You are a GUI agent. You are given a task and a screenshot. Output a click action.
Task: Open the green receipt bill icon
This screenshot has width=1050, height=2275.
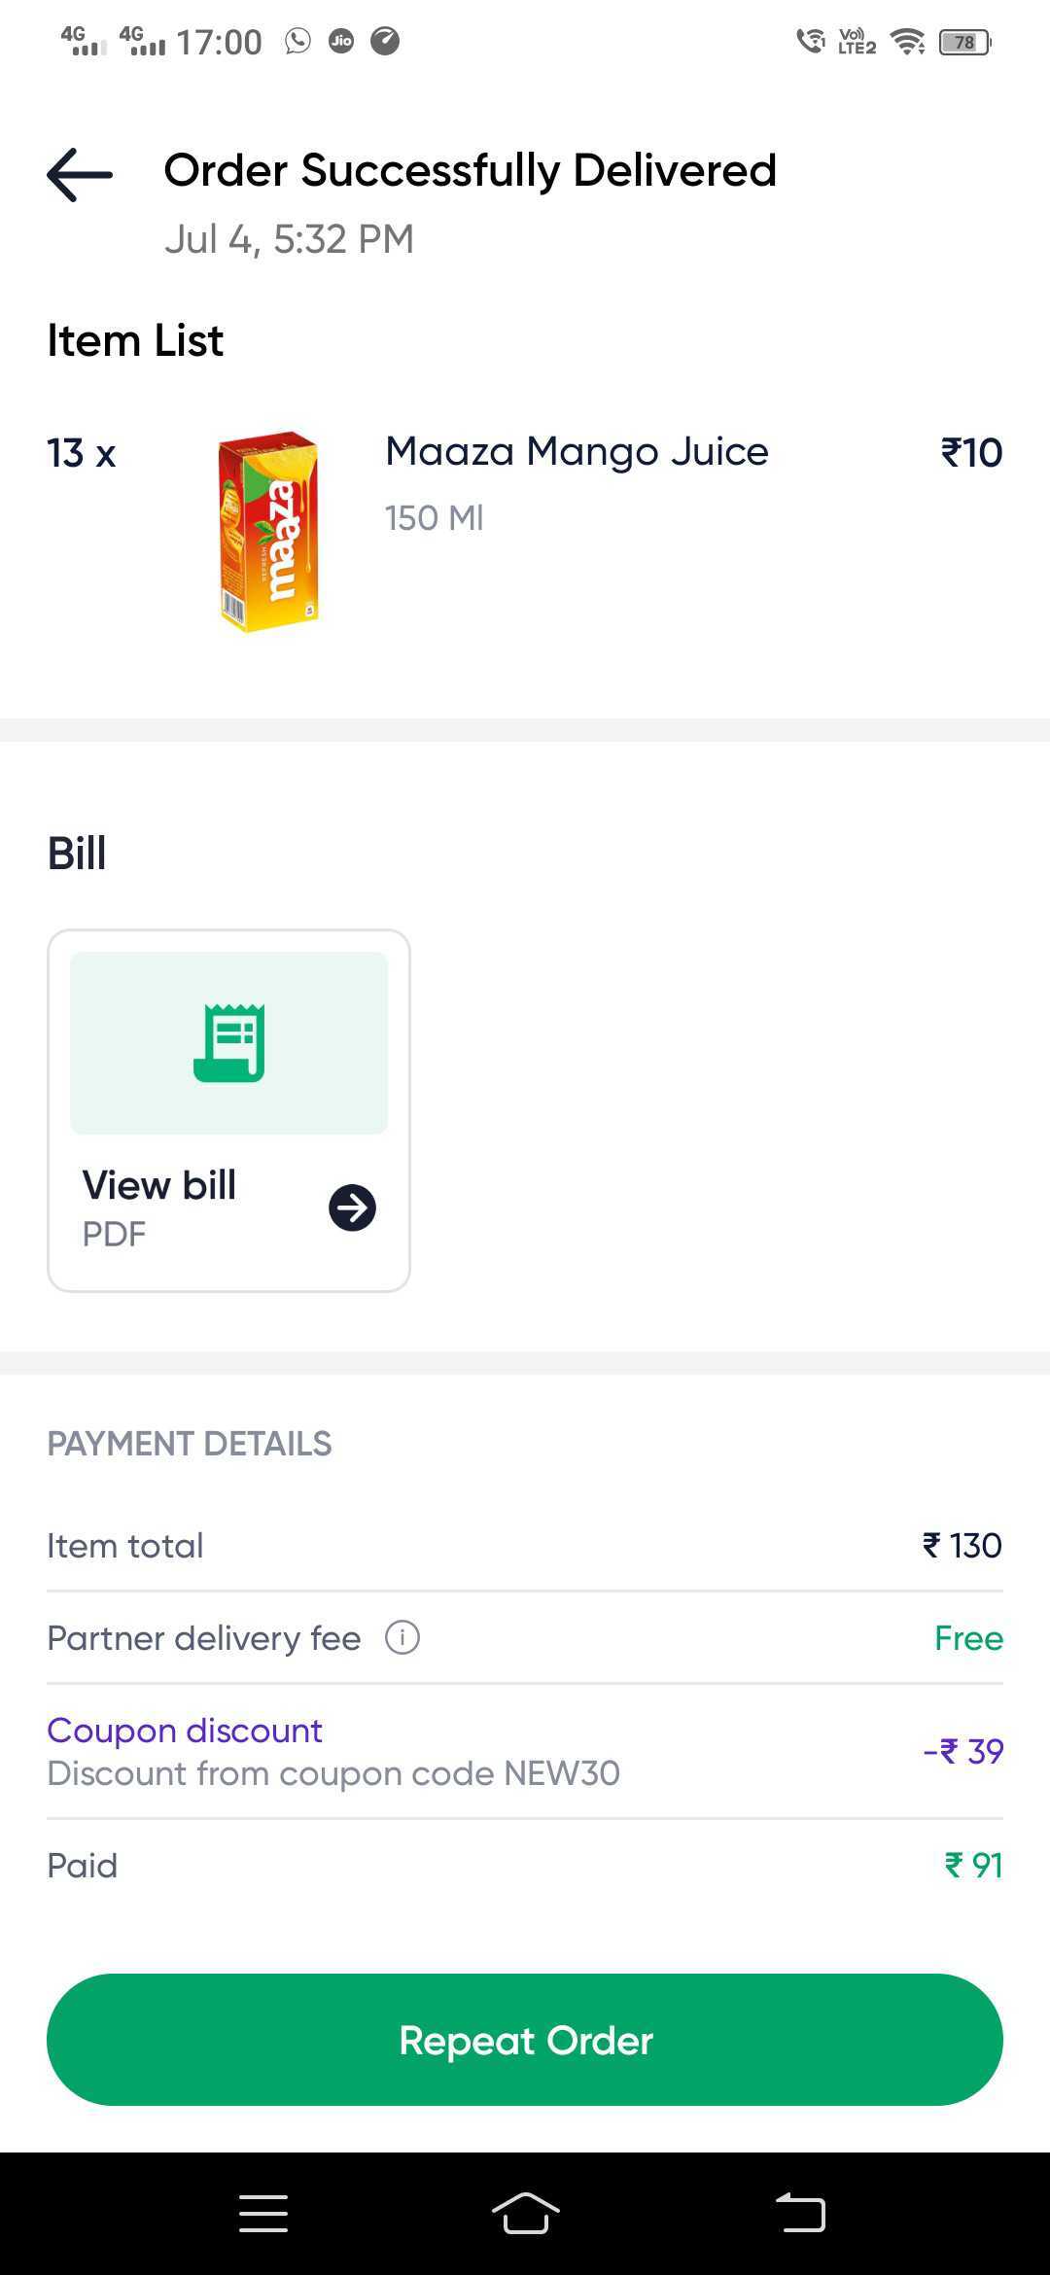coord(229,1042)
